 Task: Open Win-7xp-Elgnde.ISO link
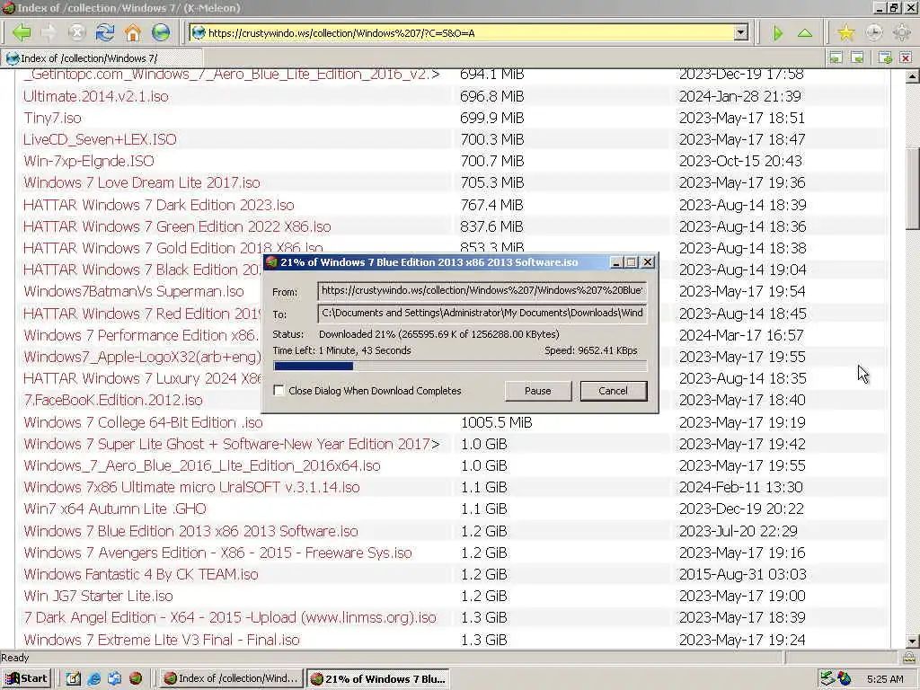[89, 162]
